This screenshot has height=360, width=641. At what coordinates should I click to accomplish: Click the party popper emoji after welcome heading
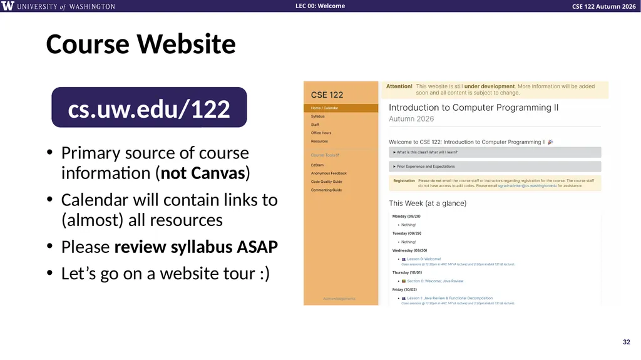(x=550, y=142)
